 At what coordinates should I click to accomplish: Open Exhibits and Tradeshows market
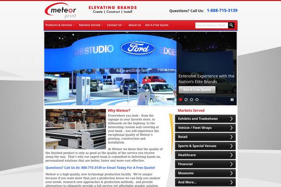point(205,119)
